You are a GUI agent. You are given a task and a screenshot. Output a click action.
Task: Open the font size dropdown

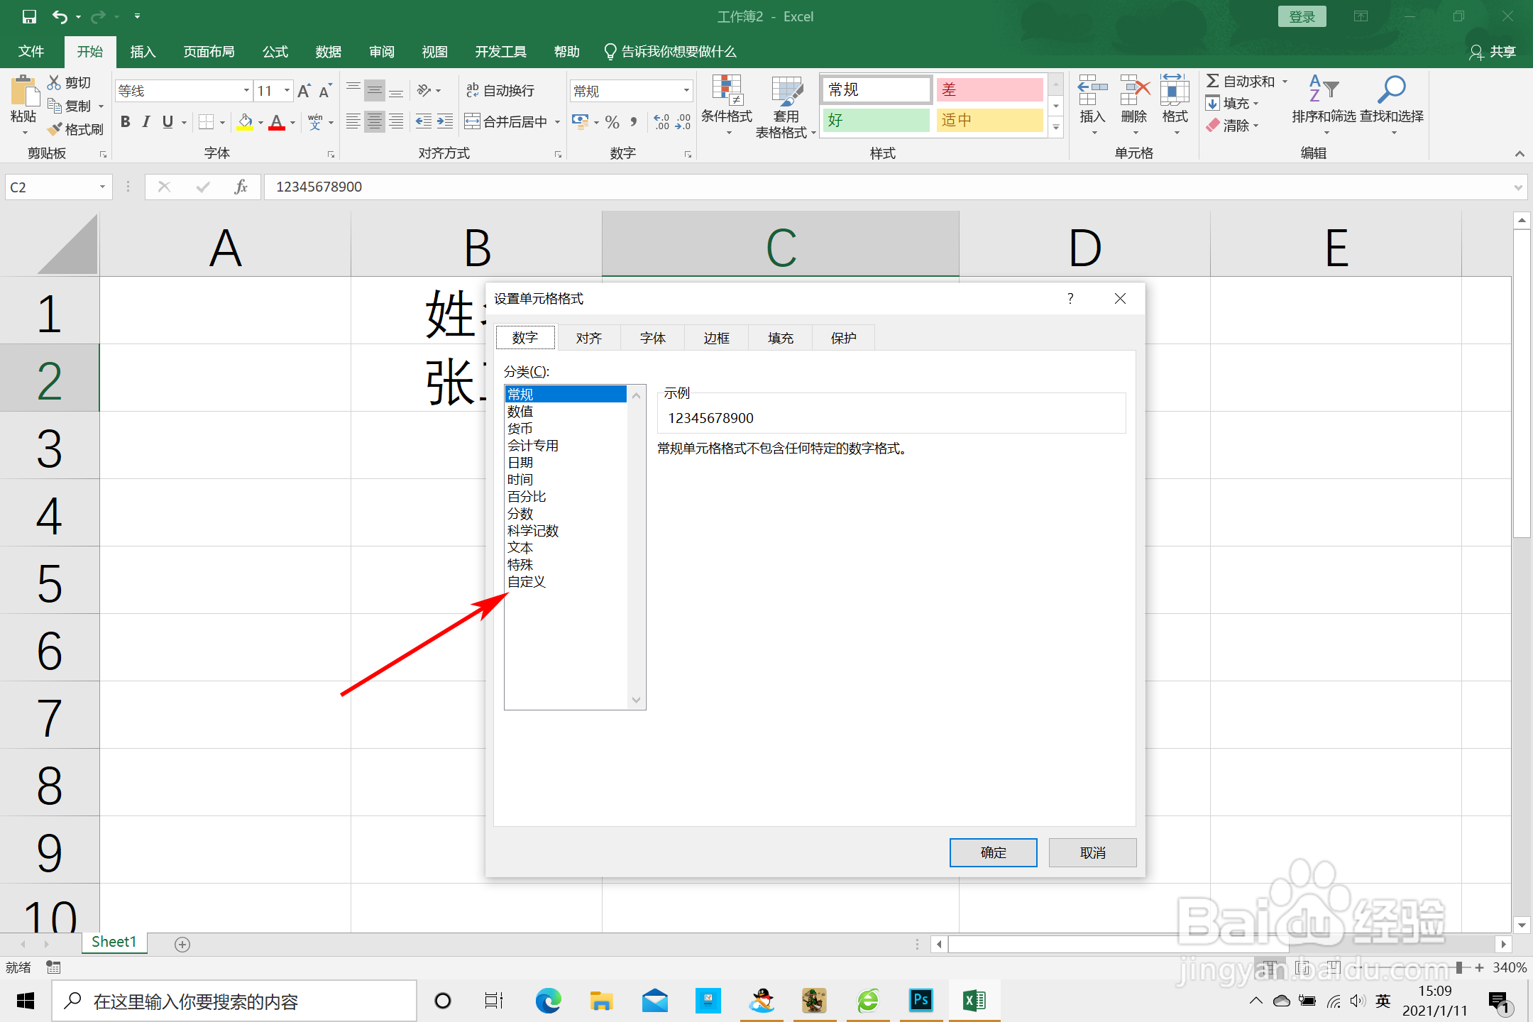coord(287,91)
